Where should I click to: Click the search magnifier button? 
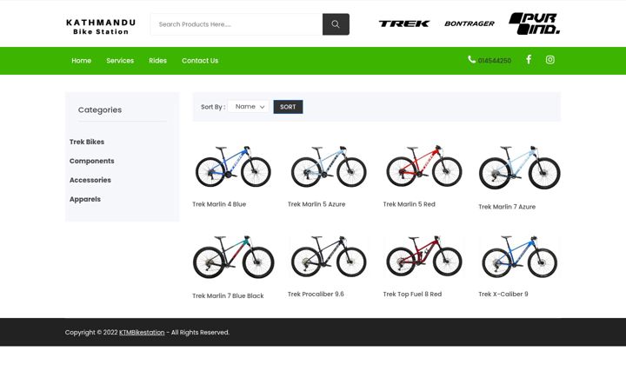pyautogui.click(x=336, y=24)
